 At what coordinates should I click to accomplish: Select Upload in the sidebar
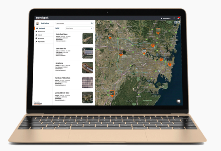[x=44, y=35]
